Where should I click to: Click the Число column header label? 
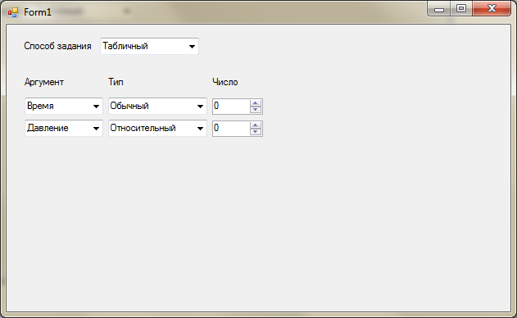[225, 82]
